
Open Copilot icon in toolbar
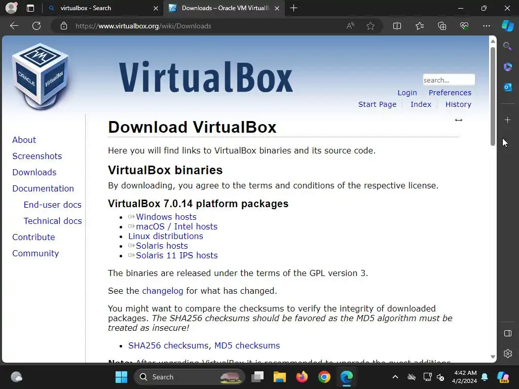(507, 26)
